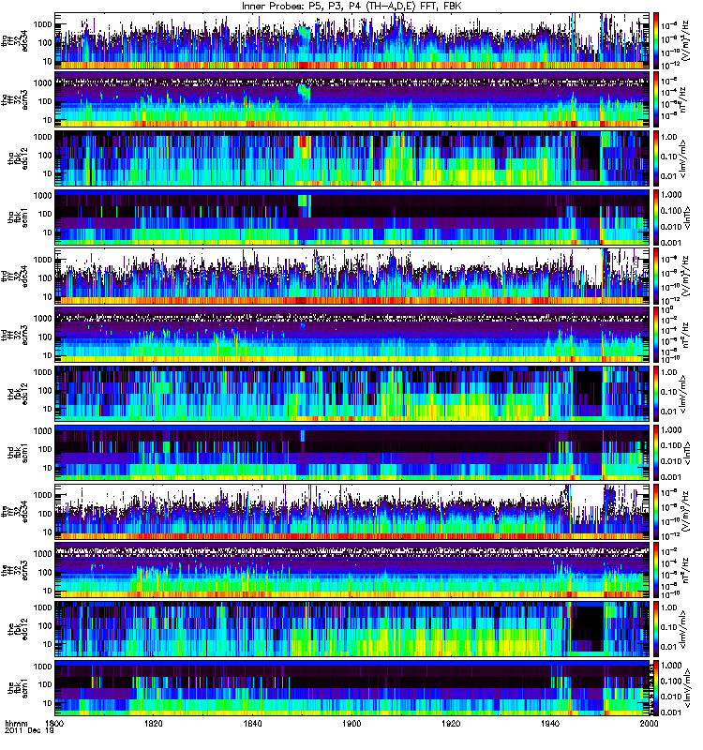Click inside the the fbk edc12 spectrogram panel
The image size is (703, 750).
pos(352,629)
